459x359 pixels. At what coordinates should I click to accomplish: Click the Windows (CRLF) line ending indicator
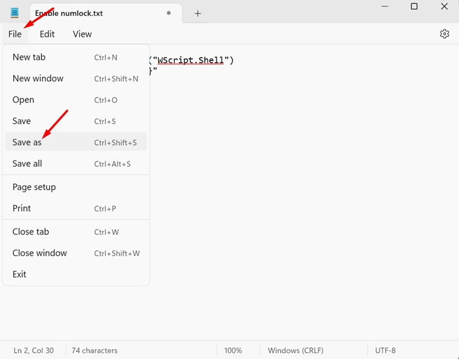pos(296,350)
